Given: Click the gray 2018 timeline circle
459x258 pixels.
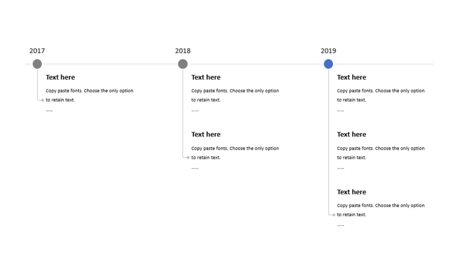Looking at the screenshot, I should pos(182,64).
